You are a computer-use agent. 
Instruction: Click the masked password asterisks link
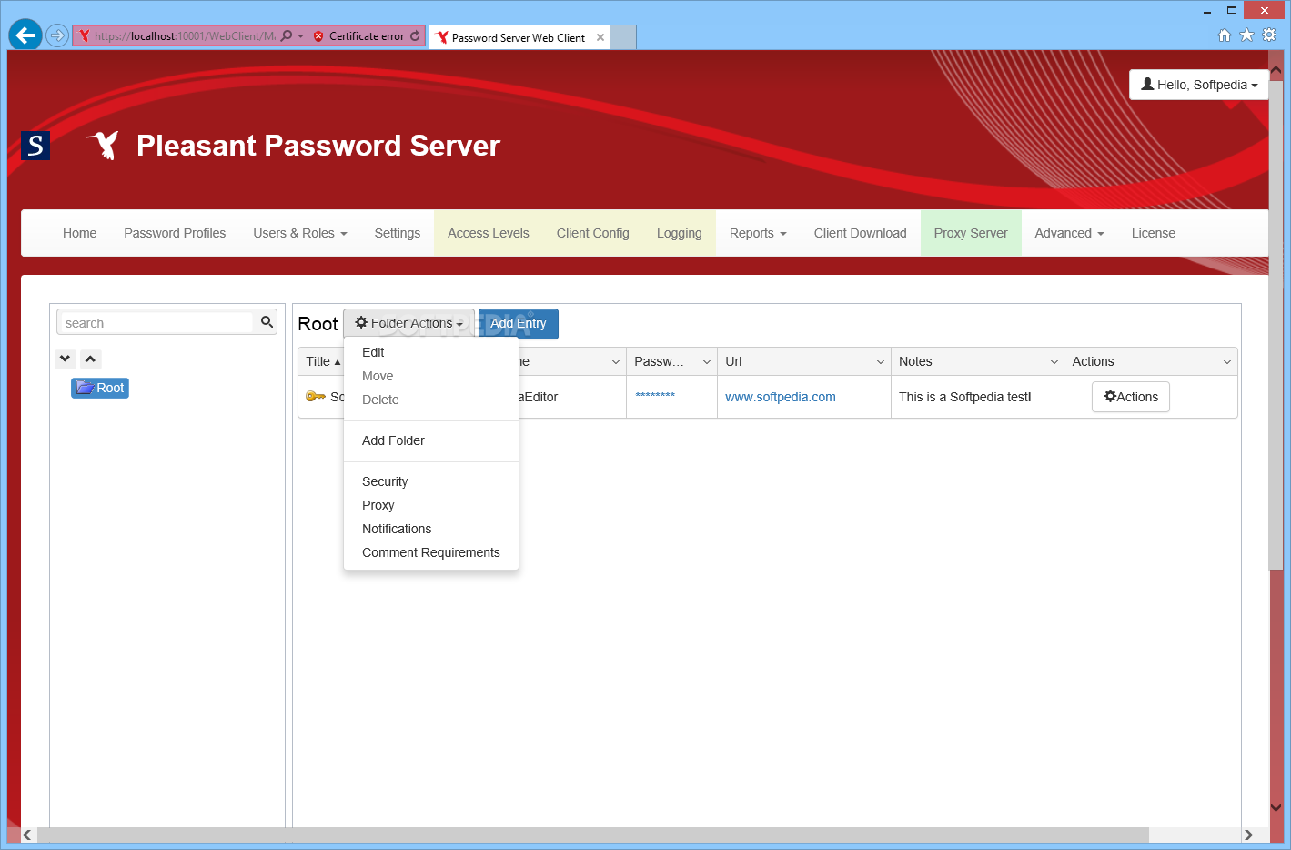(655, 396)
